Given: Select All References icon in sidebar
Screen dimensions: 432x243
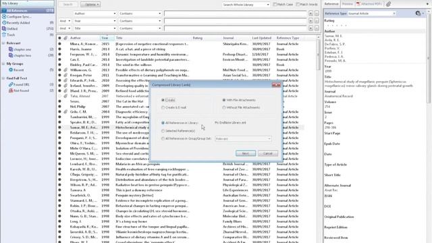Looking at the screenshot, I should (x=4, y=11).
